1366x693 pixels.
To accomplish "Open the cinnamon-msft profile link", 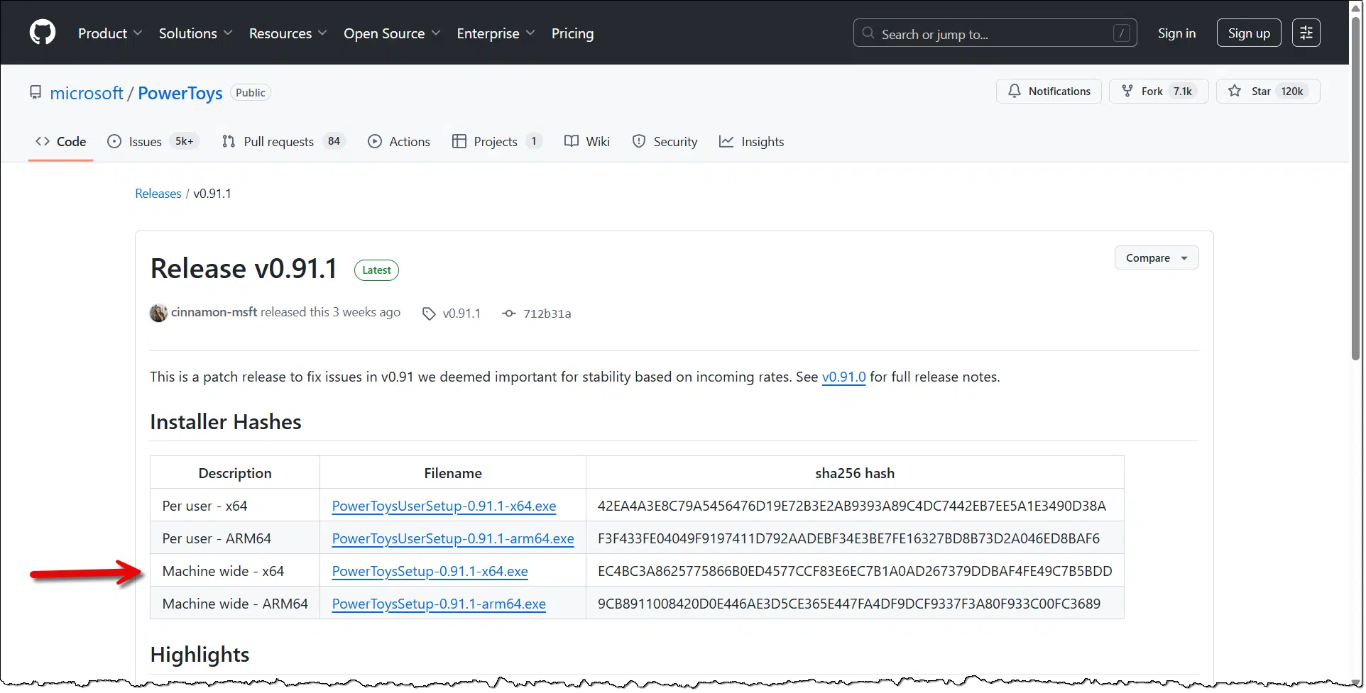I will 214,312.
